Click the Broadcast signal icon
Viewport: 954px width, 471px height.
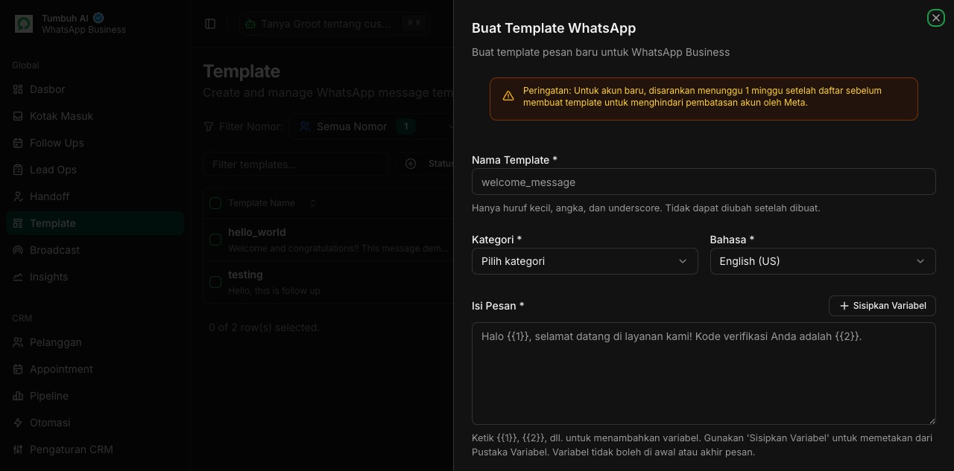tap(18, 250)
